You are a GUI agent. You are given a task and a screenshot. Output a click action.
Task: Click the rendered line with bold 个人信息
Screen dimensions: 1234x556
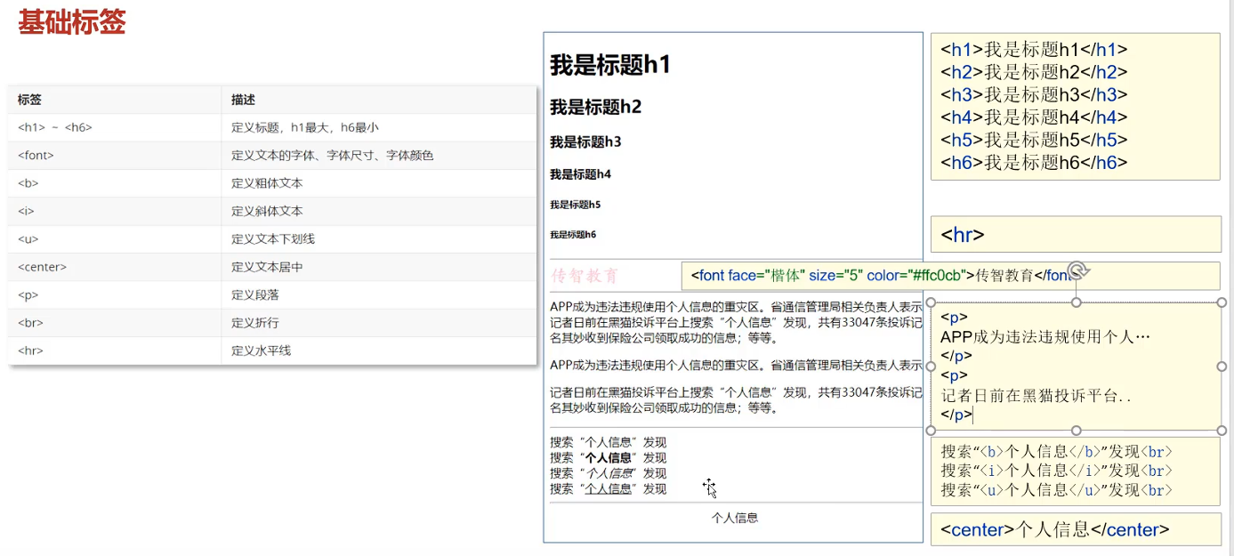tap(608, 458)
